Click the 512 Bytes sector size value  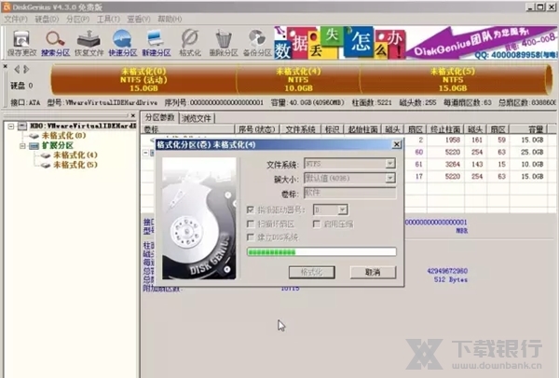pos(451,279)
